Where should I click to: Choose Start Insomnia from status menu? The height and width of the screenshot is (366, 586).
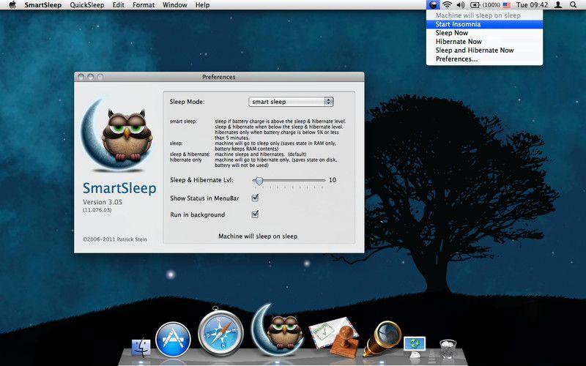[x=484, y=24]
